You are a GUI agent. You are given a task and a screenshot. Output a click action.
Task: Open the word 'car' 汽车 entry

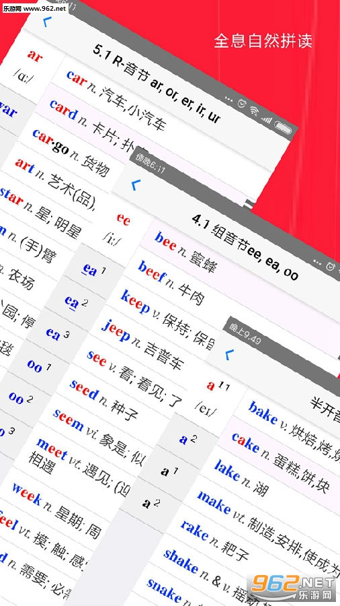116,100
